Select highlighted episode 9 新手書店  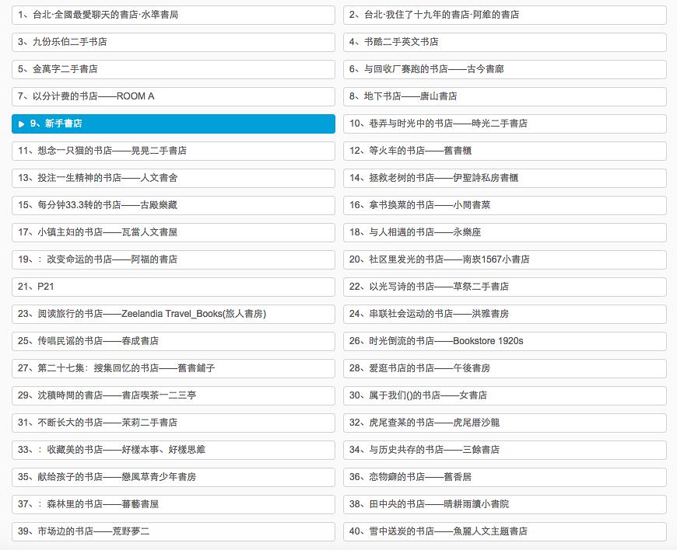[x=173, y=124]
